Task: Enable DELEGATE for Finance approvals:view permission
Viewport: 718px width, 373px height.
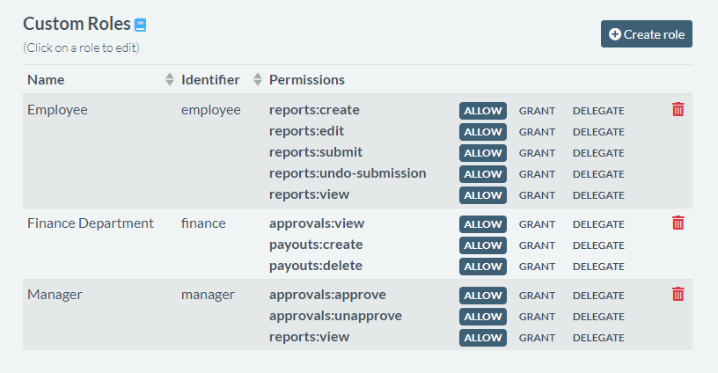Action: (x=598, y=224)
